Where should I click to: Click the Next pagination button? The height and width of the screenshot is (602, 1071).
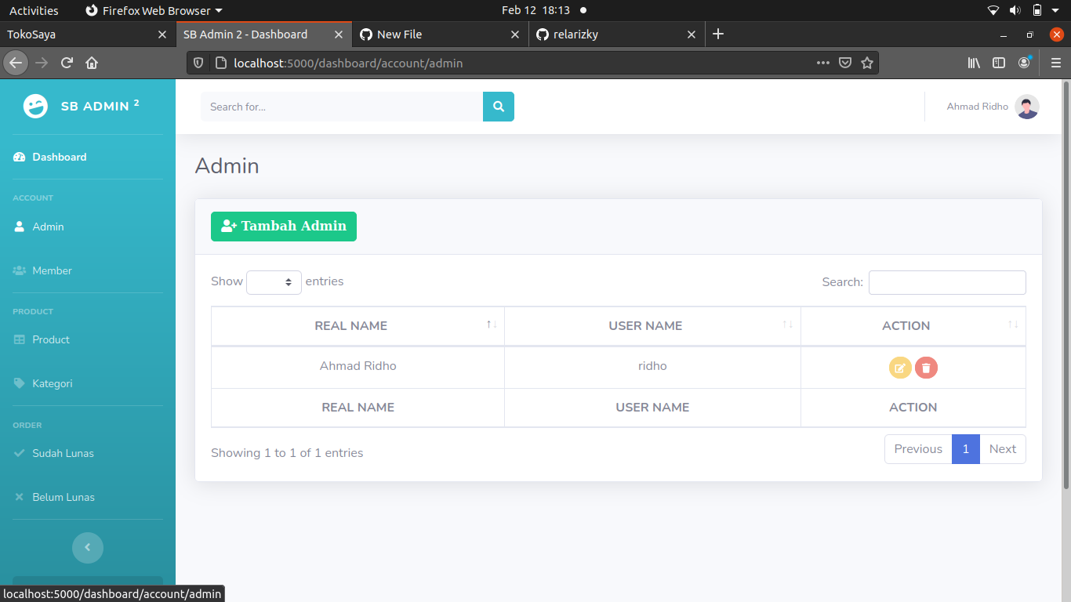coord(1003,449)
